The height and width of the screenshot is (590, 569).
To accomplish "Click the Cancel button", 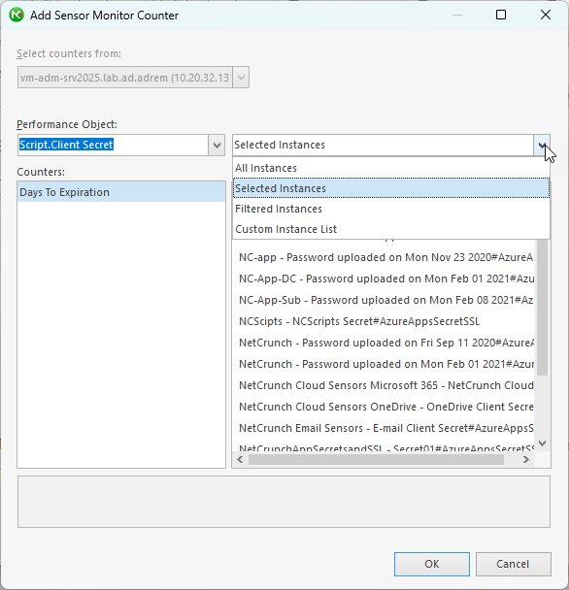I will [x=514, y=564].
